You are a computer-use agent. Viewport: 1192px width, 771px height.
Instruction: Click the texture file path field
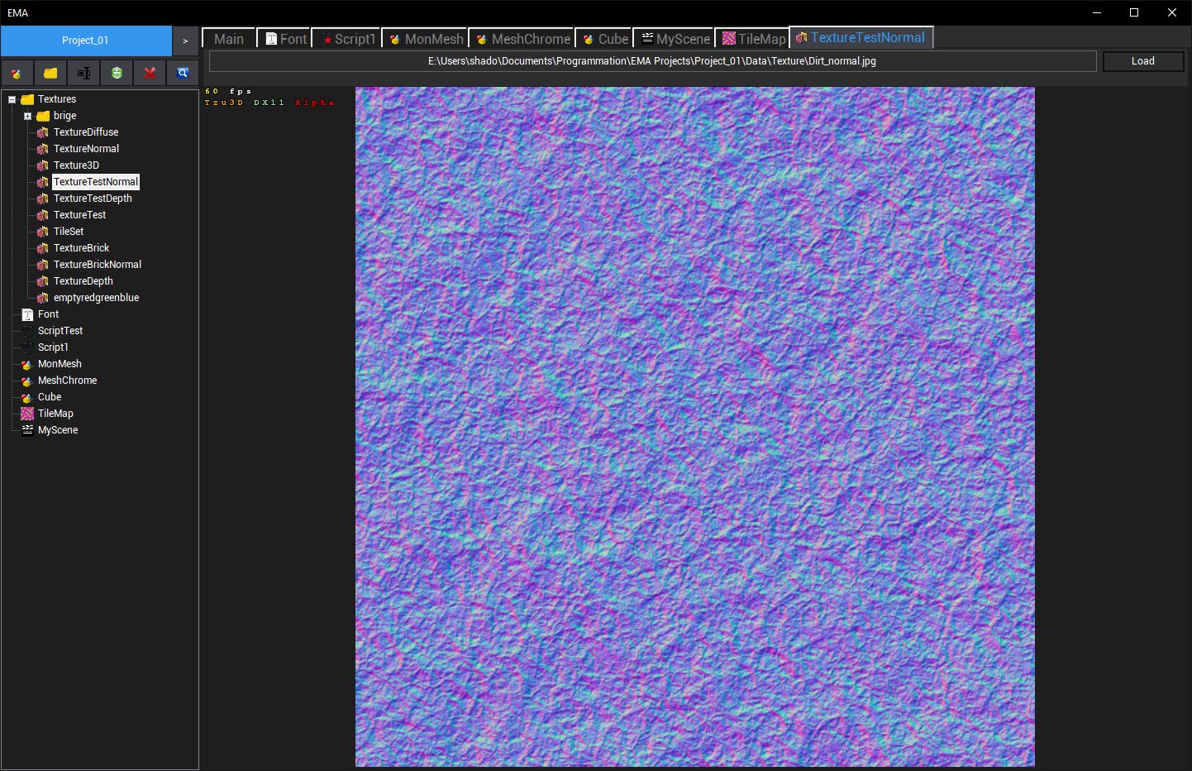pyautogui.click(x=652, y=61)
